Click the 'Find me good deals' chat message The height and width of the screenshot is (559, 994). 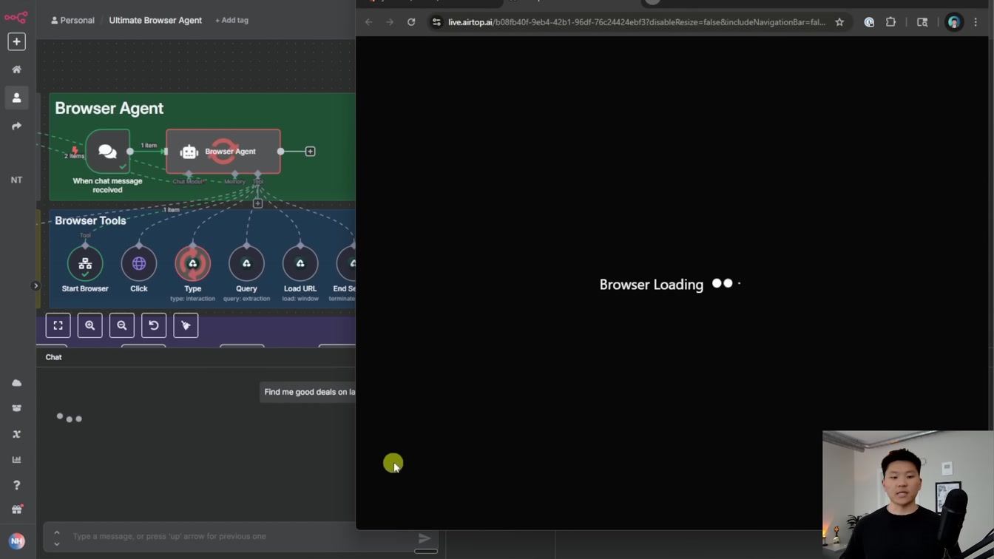click(309, 392)
